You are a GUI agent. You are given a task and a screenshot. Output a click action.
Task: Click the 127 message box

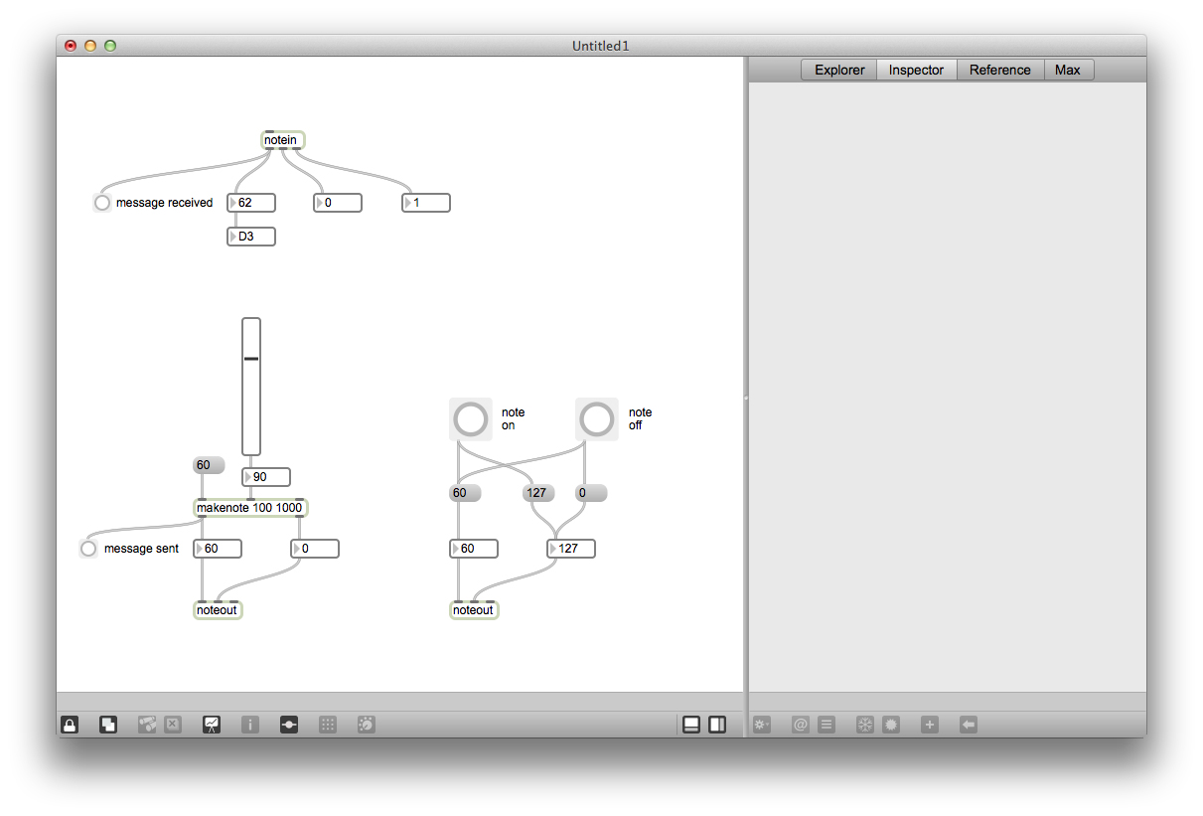[538, 493]
